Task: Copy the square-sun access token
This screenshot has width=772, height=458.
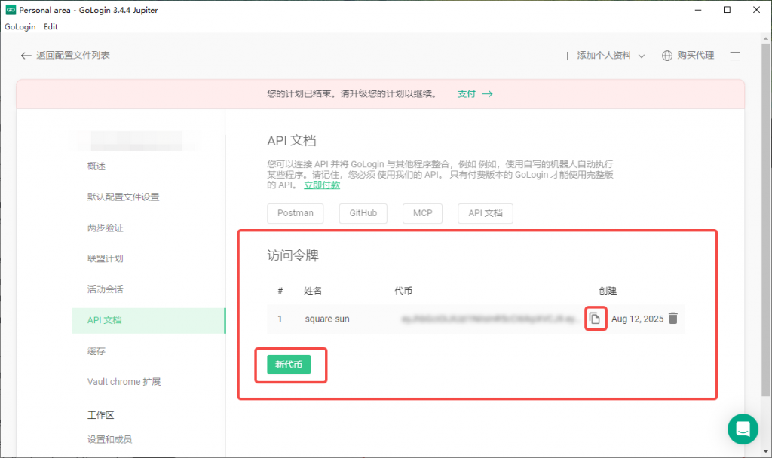Action: (x=595, y=319)
